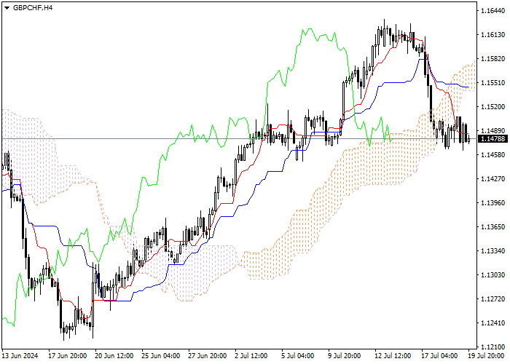The height and width of the screenshot is (364, 510).
Task: Click the 1.16440 price axis label
Action: 493,11
